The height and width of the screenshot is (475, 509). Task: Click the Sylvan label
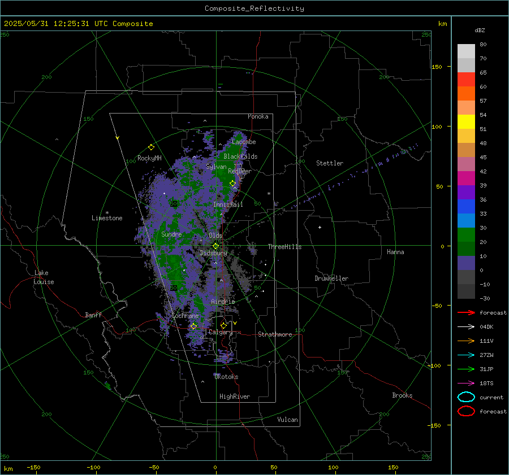[x=216, y=167]
